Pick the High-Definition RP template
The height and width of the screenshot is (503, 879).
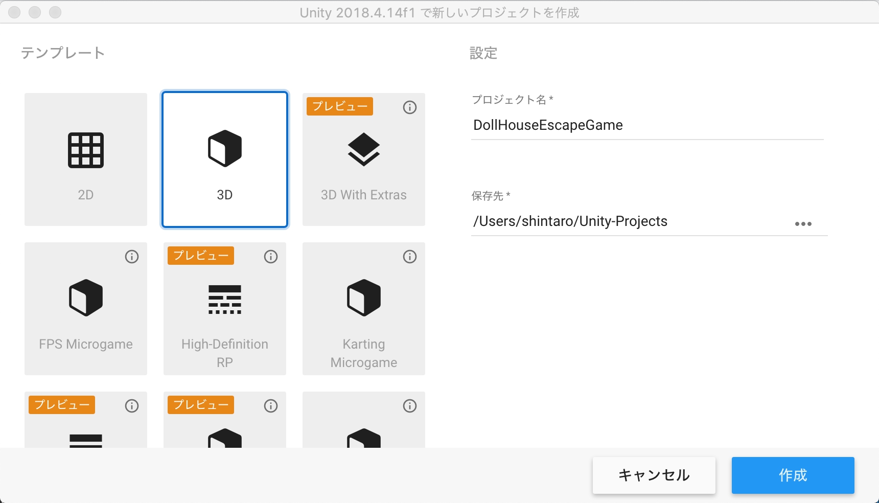[225, 309]
